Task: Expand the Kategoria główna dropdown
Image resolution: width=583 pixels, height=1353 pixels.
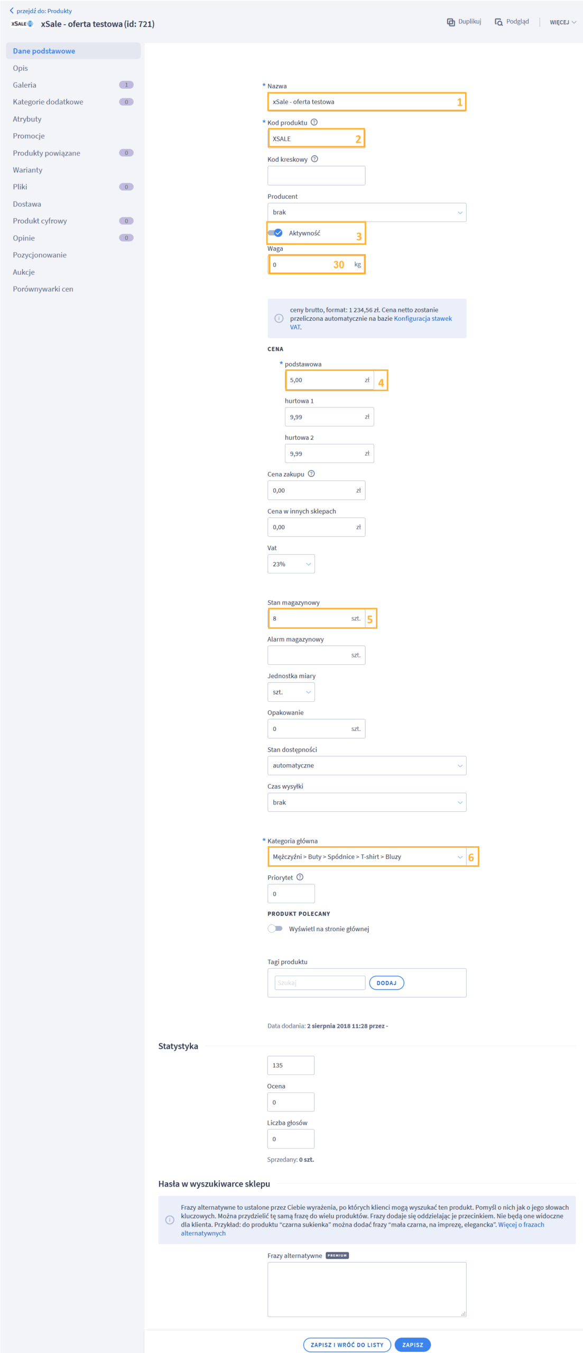Action: (x=366, y=857)
